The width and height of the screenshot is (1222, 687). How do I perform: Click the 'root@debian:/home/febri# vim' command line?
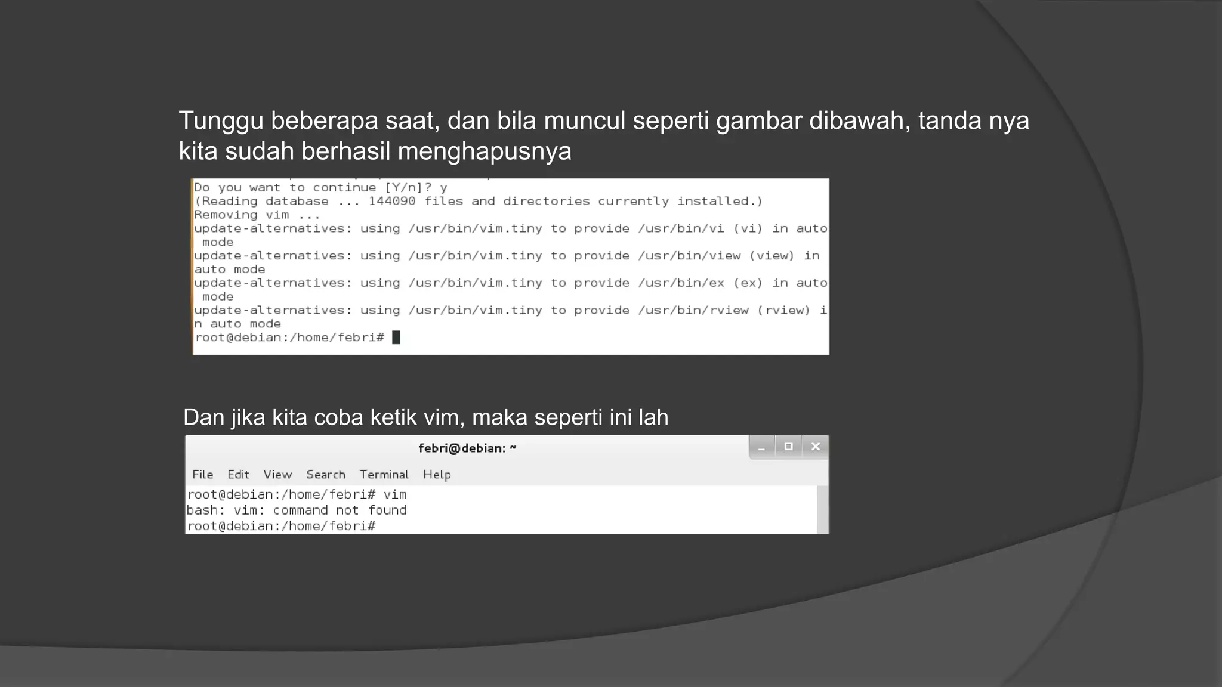coord(297,494)
